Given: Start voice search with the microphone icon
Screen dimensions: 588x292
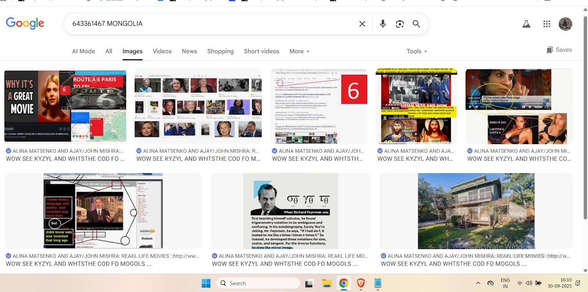Looking at the screenshot, I should [x=383, y=24].
